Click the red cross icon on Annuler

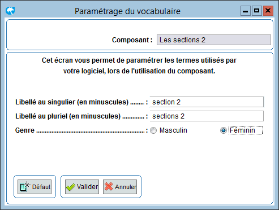point(109,186)
